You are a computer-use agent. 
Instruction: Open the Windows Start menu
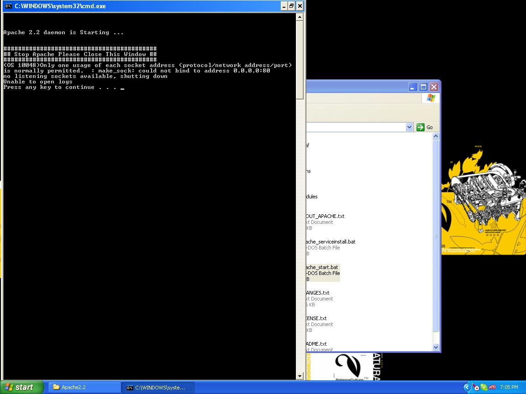22,387
